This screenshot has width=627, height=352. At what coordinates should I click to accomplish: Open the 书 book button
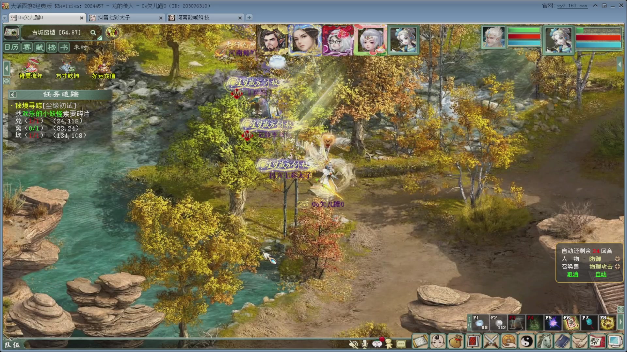pyautogui.click(x=64, y=47)
